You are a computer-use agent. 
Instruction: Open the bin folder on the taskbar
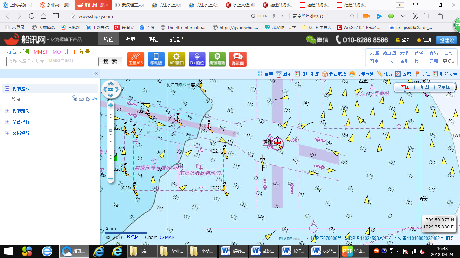point(143,251)
